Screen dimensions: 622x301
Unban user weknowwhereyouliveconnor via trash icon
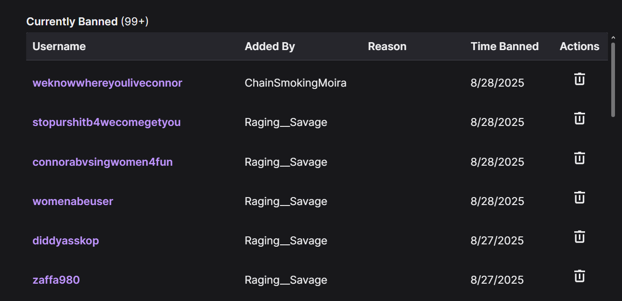(x=579, y=79)
